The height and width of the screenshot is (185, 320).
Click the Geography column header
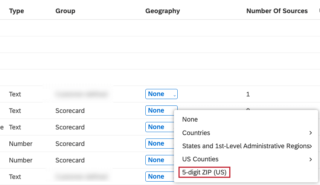[163, 11]
